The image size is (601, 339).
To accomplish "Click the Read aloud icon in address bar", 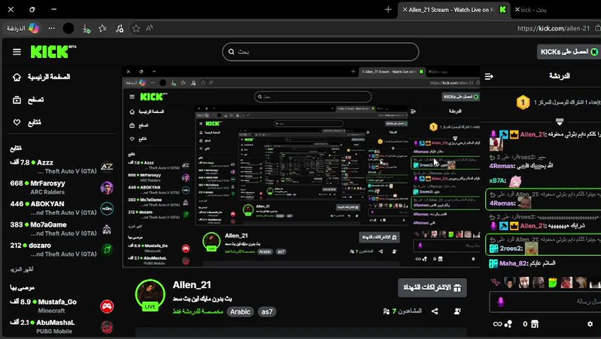I will pyautogui.click(x=150, y=28).
